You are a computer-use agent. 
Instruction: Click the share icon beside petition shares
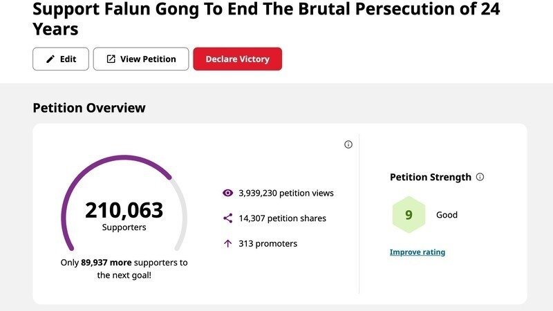[x=227, y=218]
